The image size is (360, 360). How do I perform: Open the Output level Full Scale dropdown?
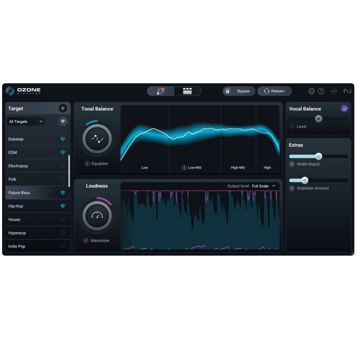click(264, 186)
